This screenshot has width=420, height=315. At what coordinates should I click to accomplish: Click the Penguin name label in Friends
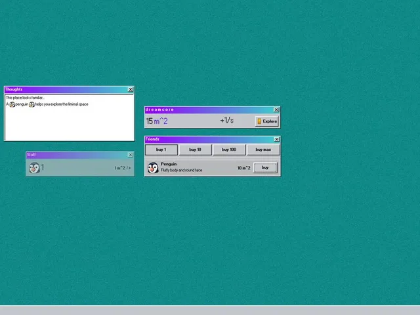169,164
